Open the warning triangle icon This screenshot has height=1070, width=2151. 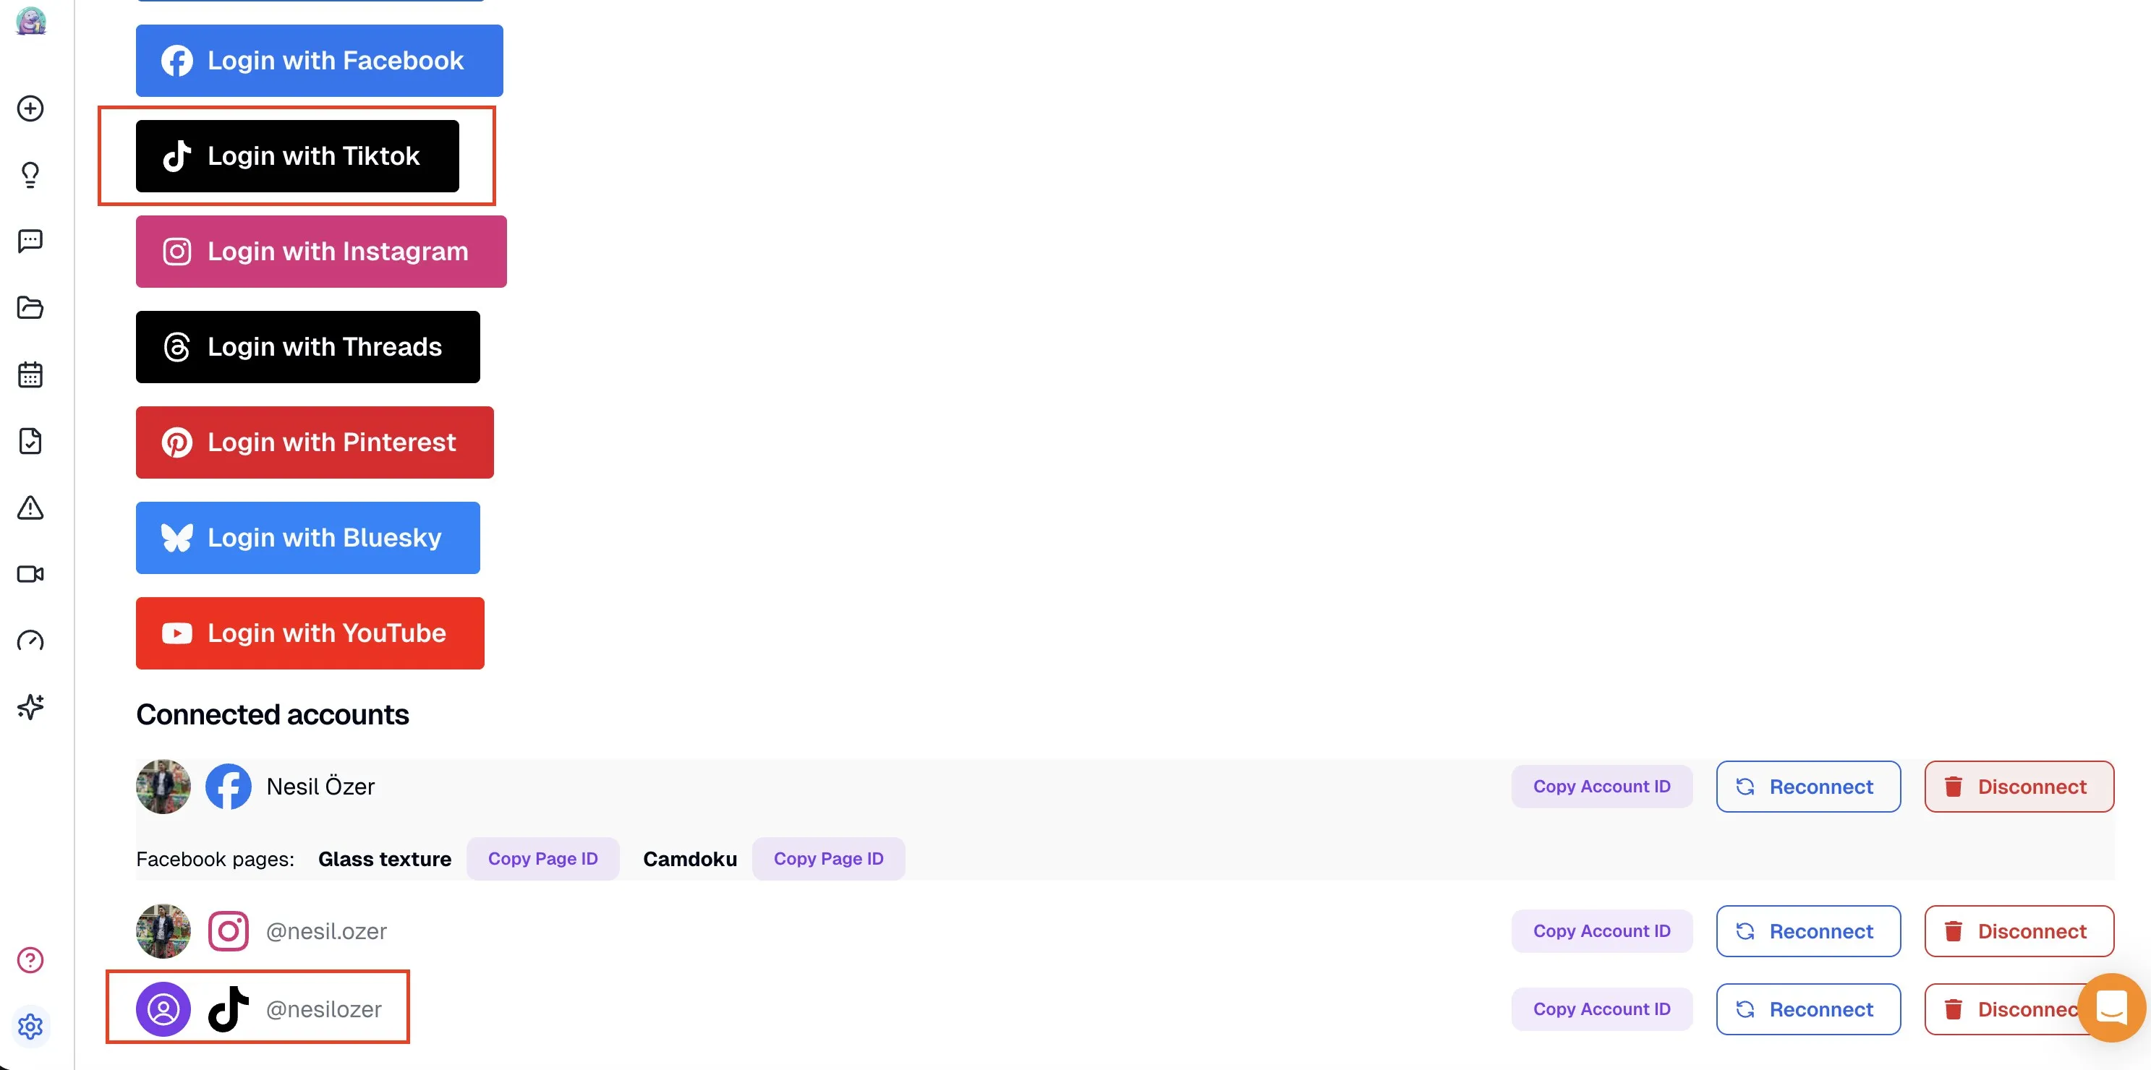(x=31, y=508)
